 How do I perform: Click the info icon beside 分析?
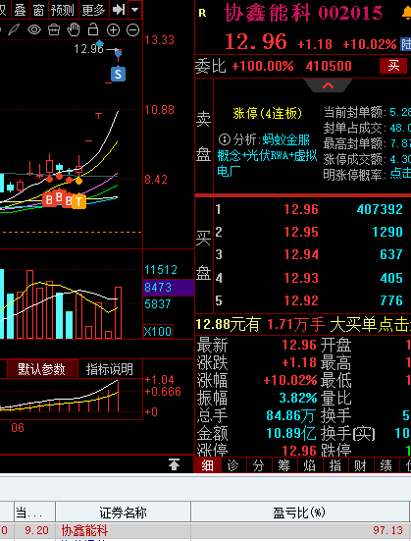click(x=224, y=139)
